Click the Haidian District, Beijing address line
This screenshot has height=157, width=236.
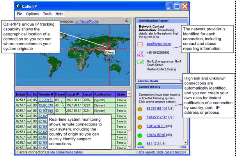click(161, 69)
